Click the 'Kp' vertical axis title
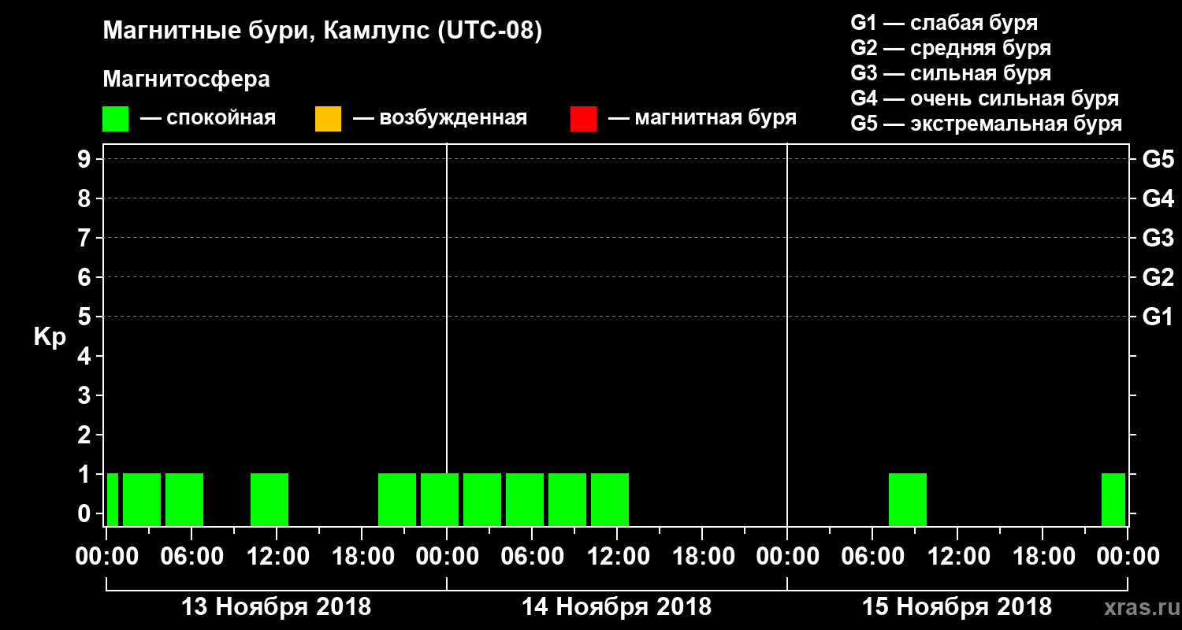1182x630 pixels. (x=49, y=337)
